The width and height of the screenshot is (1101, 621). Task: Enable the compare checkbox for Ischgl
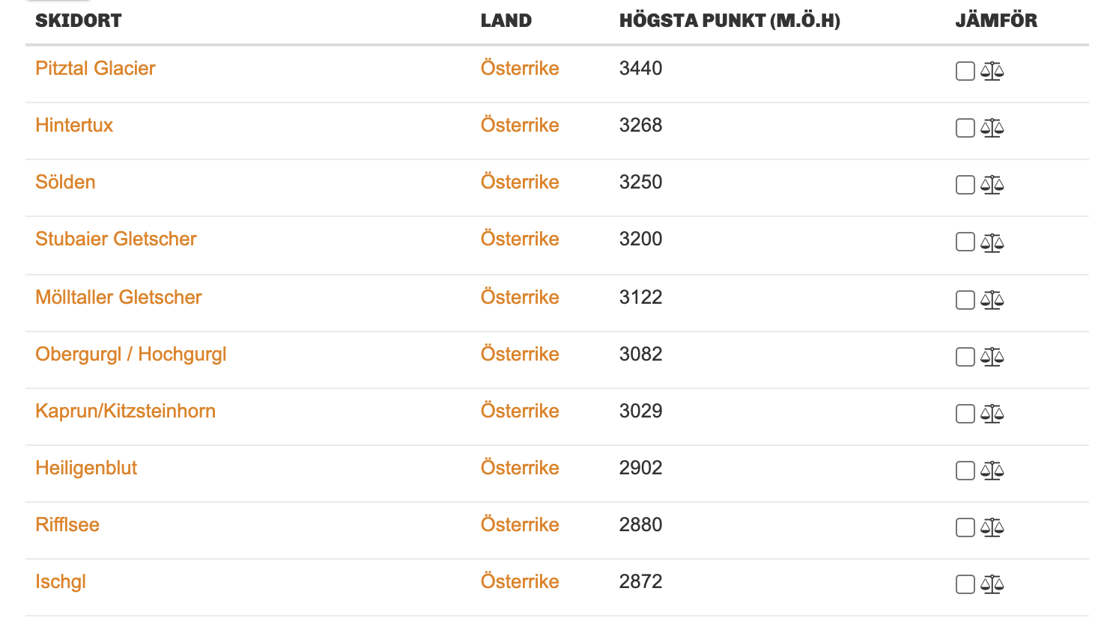point(965,584)
